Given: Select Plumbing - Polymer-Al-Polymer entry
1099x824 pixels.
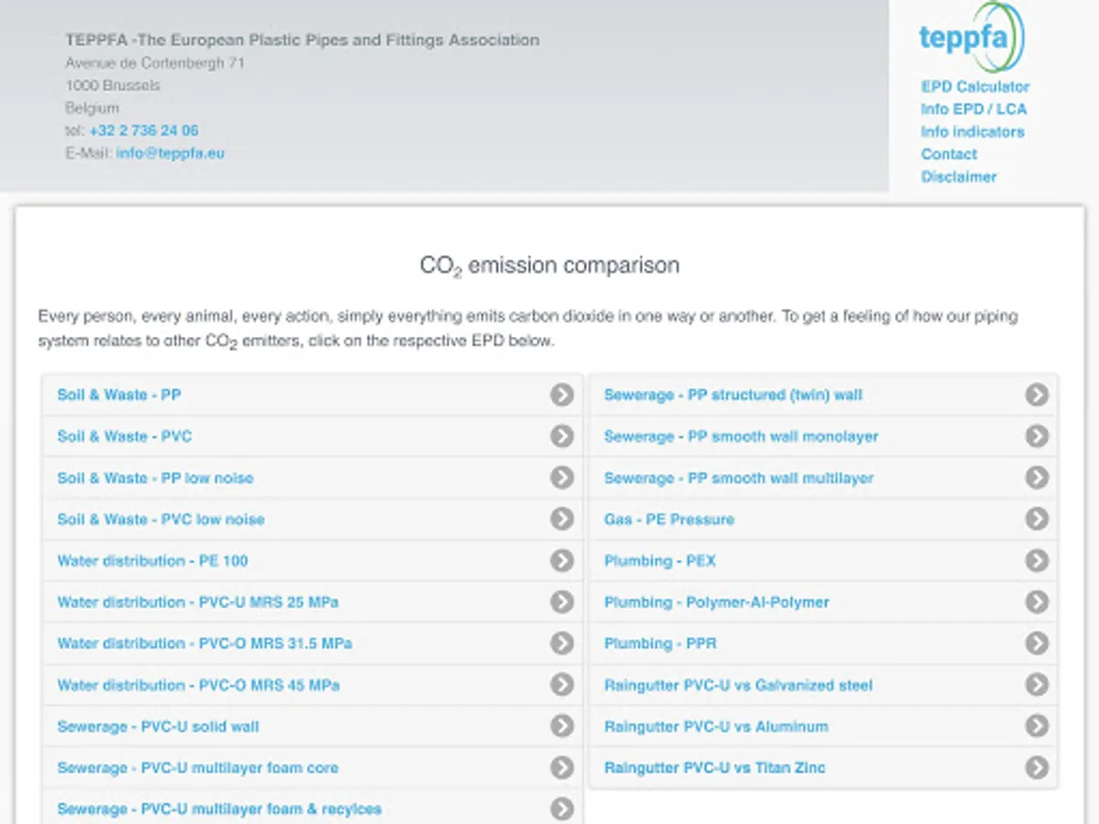Looking at the screenshot, I should click(716, 602).
